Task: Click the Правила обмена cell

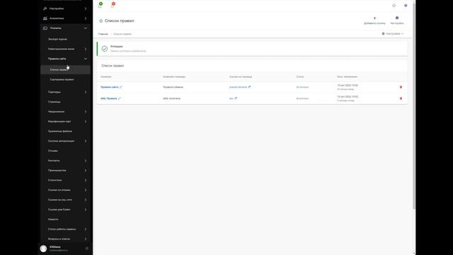Action: point(173,87)
